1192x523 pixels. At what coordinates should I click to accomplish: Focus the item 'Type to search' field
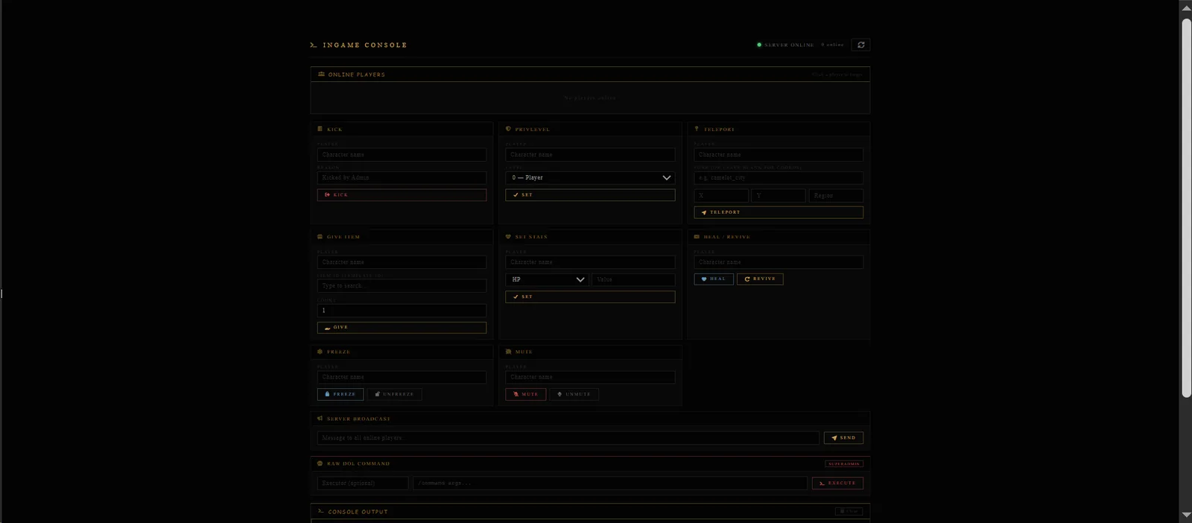[402, 286]
